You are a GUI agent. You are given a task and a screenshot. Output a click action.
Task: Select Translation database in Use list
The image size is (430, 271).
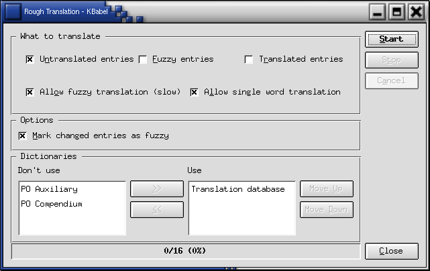[x=238, y=189]
